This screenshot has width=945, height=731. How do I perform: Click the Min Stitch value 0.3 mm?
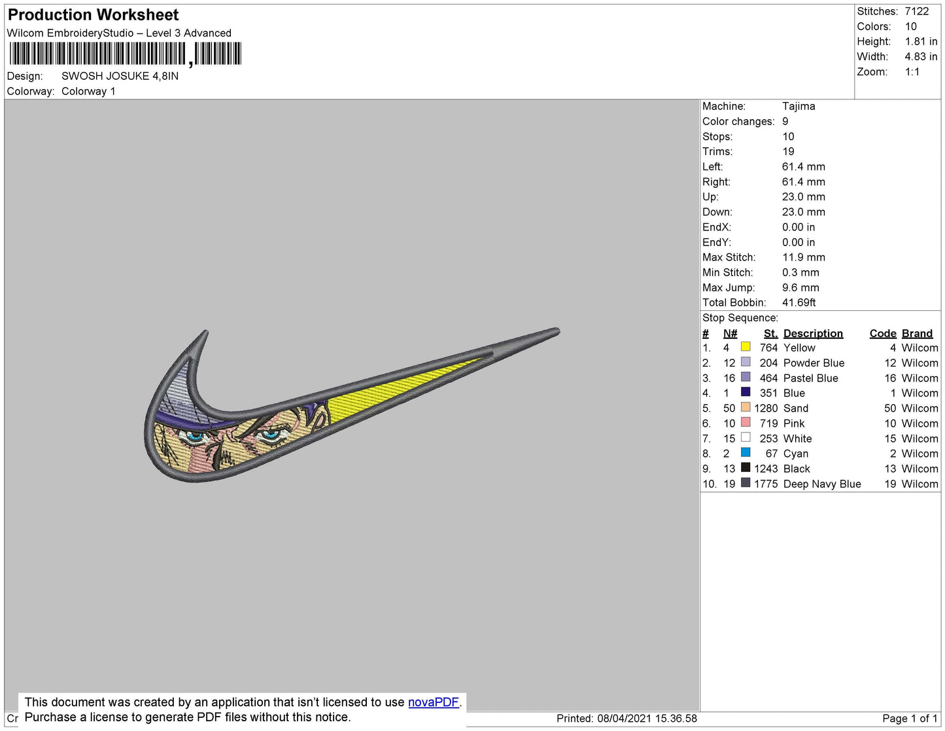[800, 272]
